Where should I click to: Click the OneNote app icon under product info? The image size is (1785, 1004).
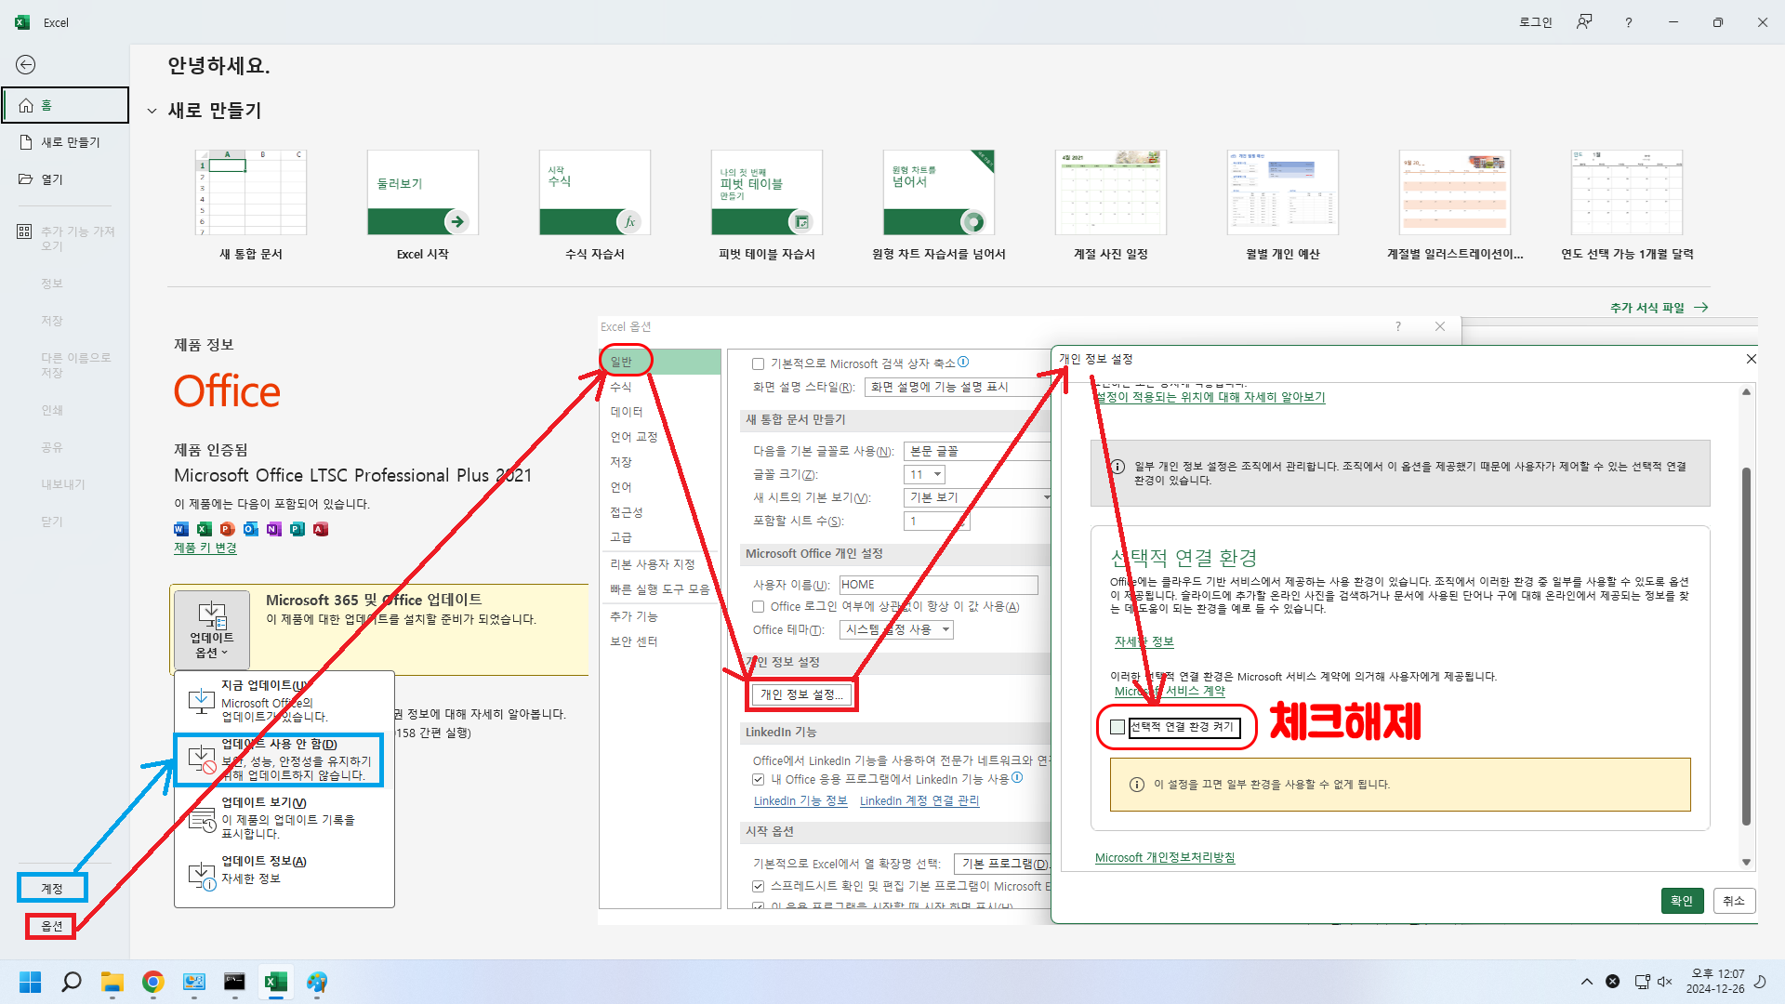[x=274, y=529]
